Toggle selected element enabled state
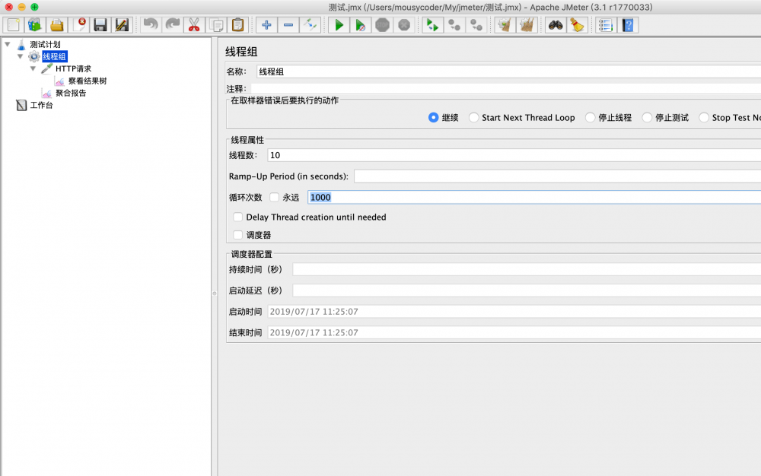This screenshot has width=761, height=476. 310,25
